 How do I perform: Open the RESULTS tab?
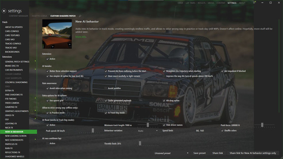[202, 3]
